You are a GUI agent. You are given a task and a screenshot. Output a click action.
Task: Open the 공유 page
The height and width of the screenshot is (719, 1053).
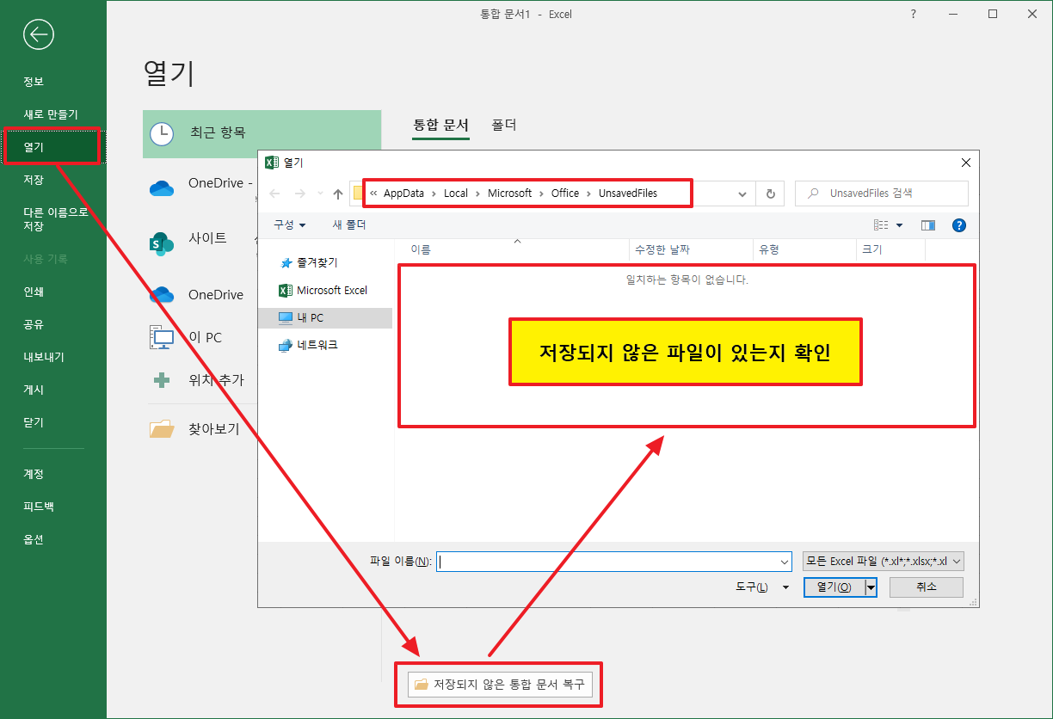click(34, 324)
